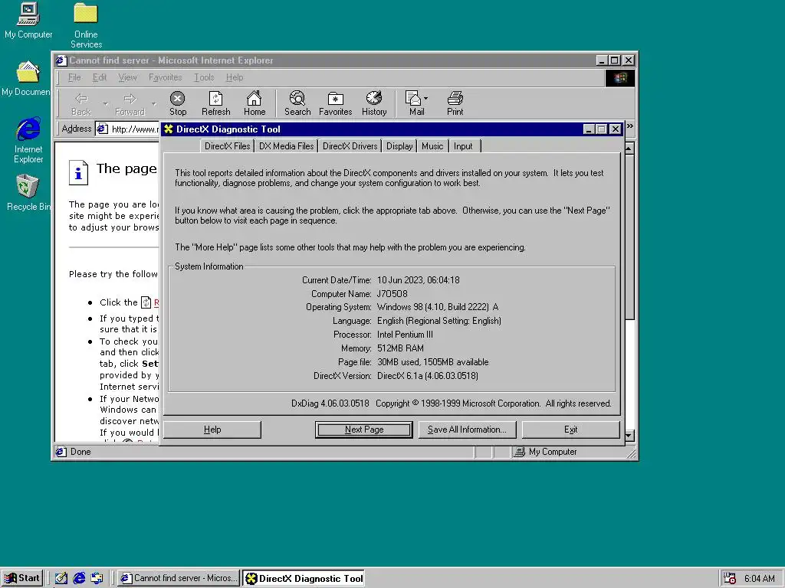Expand the hidden toolbar chevron
Image resolution: width=785 pixels, height=588 pixels.
pos(630,126)
